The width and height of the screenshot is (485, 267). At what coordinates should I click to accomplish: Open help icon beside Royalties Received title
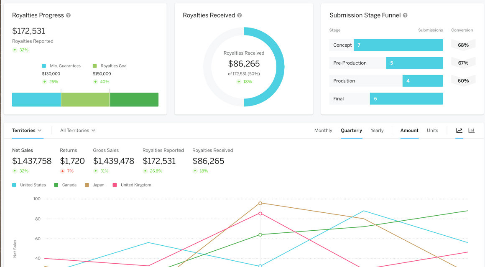pos(240,15)
